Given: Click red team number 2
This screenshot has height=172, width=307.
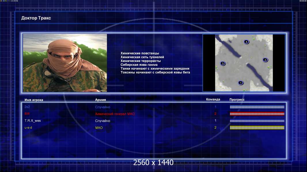Looking at the screenshot, I should click(x=215, y=114).
